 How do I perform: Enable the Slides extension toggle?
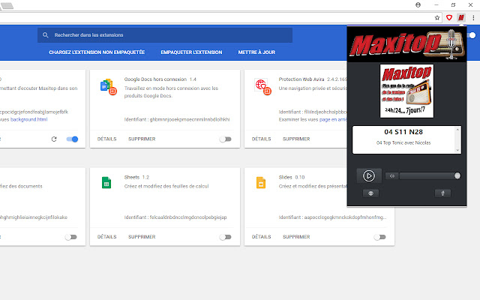[x=380, y=237]
